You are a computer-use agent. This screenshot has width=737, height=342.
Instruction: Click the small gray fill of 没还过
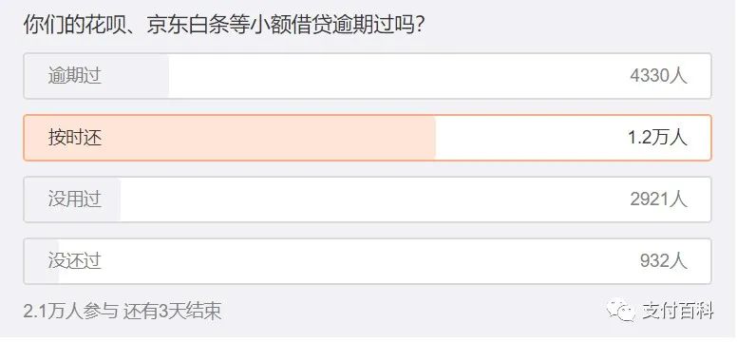coord(42,261)
